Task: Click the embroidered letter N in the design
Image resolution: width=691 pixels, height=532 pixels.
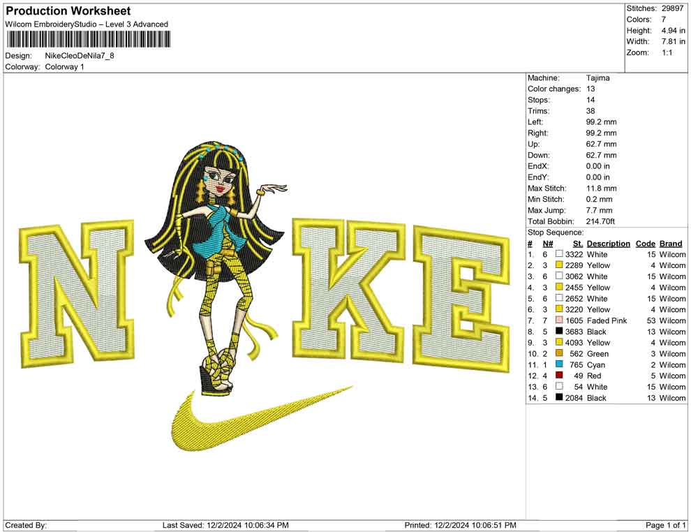Action: [x=76, y=293]
